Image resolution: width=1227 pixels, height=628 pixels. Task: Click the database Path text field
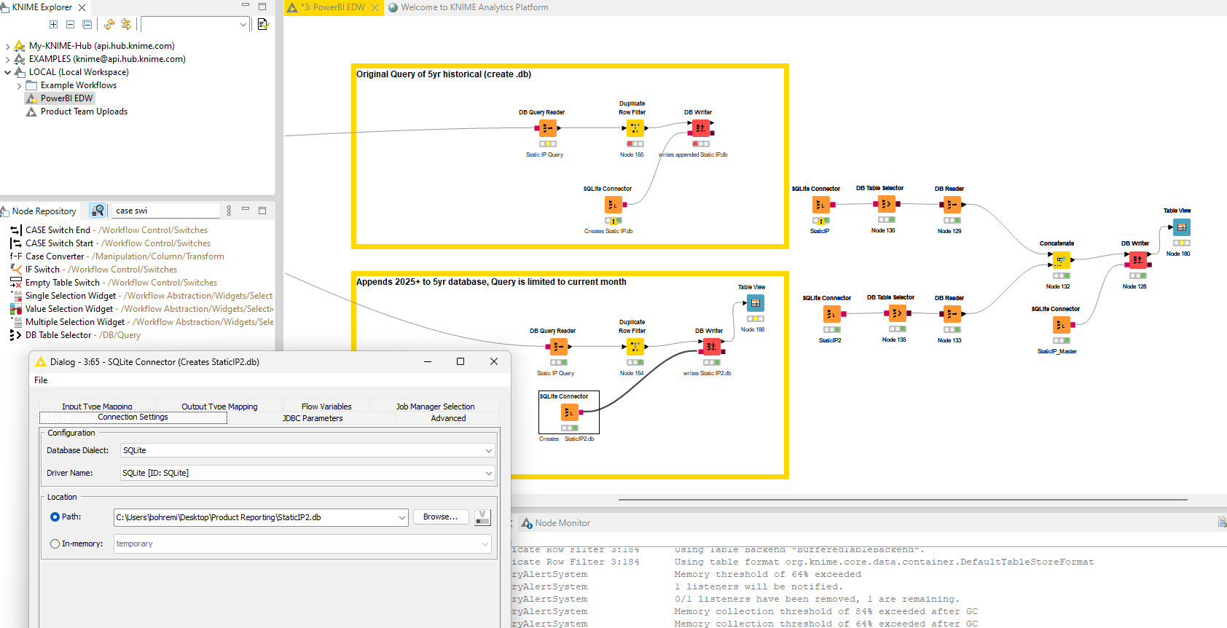tap(255, 517)
